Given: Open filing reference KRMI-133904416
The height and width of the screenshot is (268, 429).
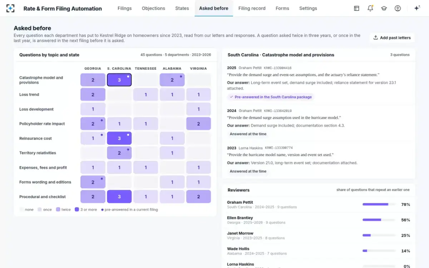Looking at the screenshot, I should point(278,68).
